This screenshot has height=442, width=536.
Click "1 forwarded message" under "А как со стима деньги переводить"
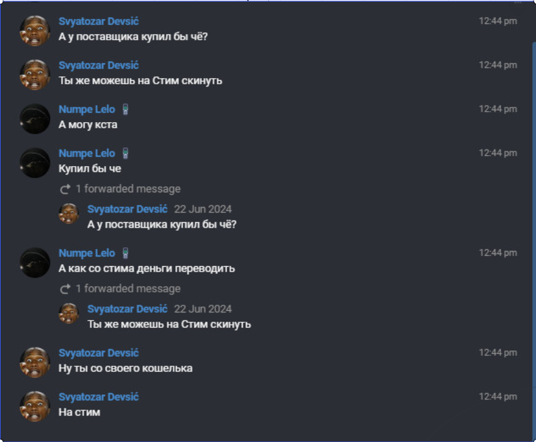click(128, 288)
